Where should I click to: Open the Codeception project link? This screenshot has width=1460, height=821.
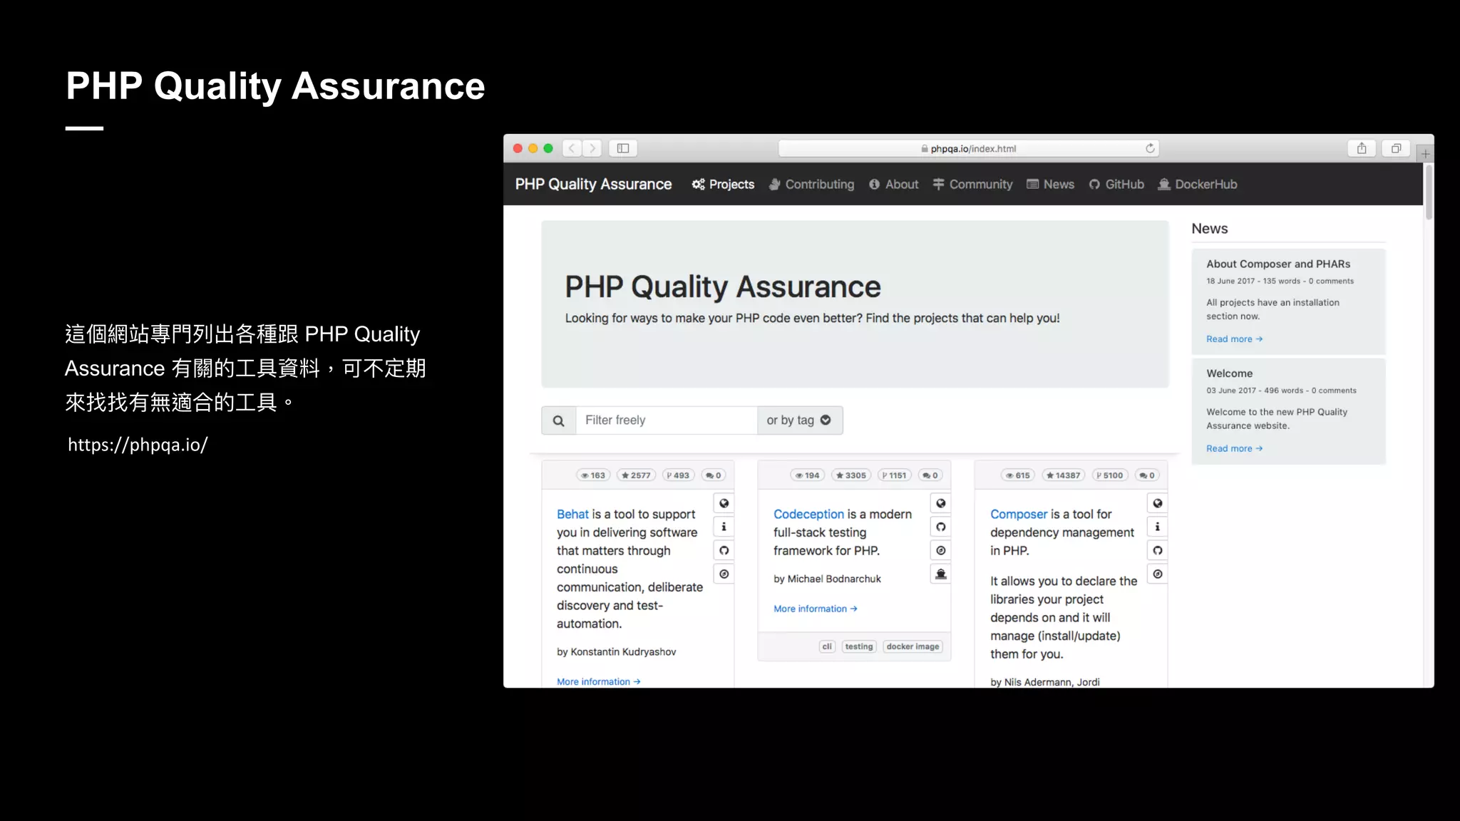pos(808,514)
